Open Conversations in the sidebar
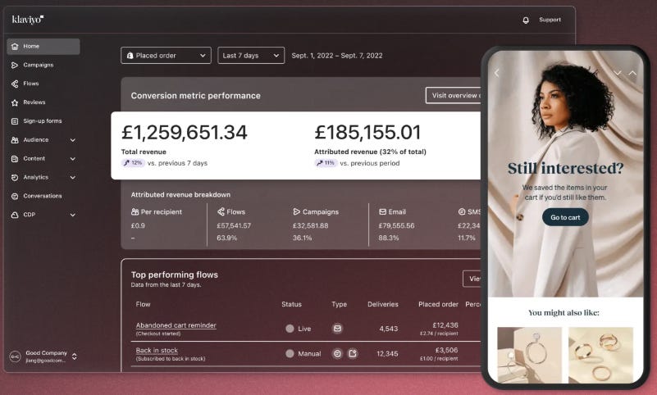Image resolution: width=657 pixels, height=395 pixels. pos(43,196)
